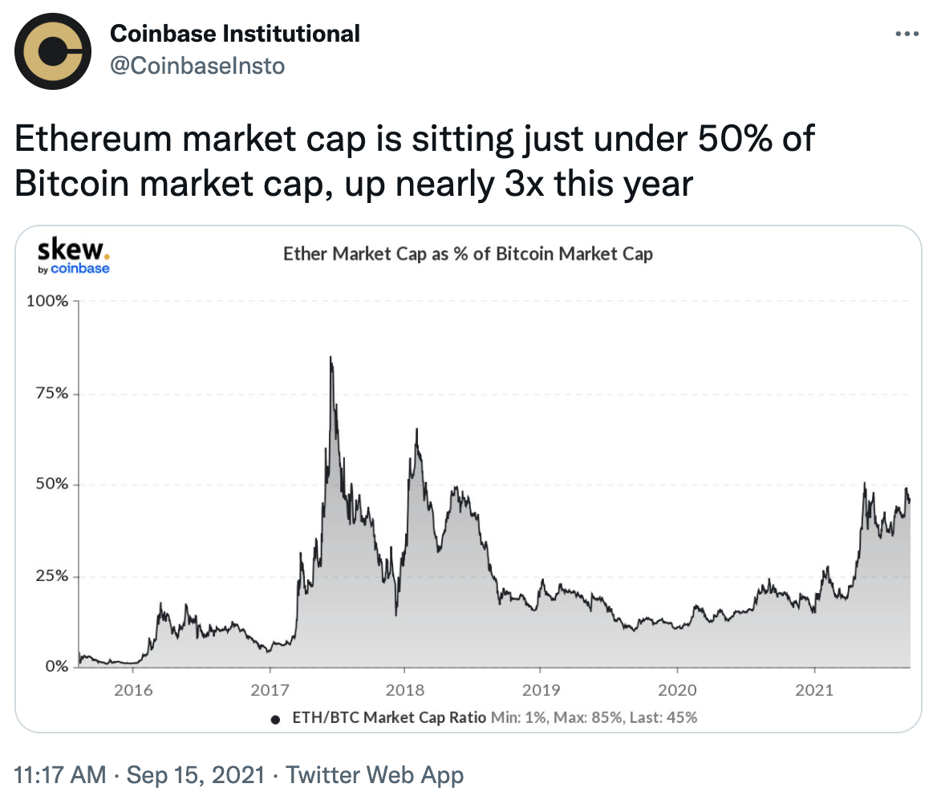937x812 pixels.
Task: Click the ETH/BTC legend dot marker
Action: coord(276,718)
